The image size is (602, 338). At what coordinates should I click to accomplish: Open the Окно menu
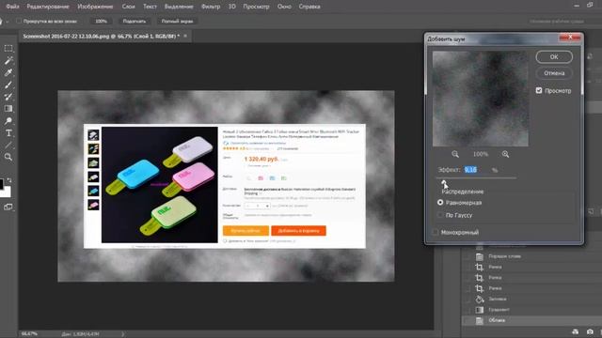[284, 7]
